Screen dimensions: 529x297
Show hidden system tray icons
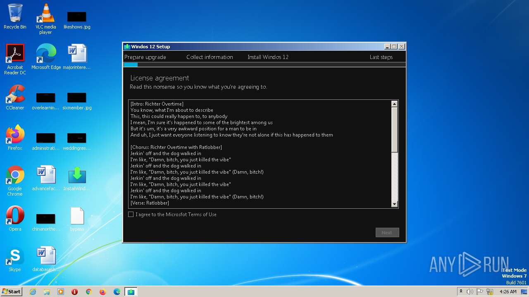(461, 292)
